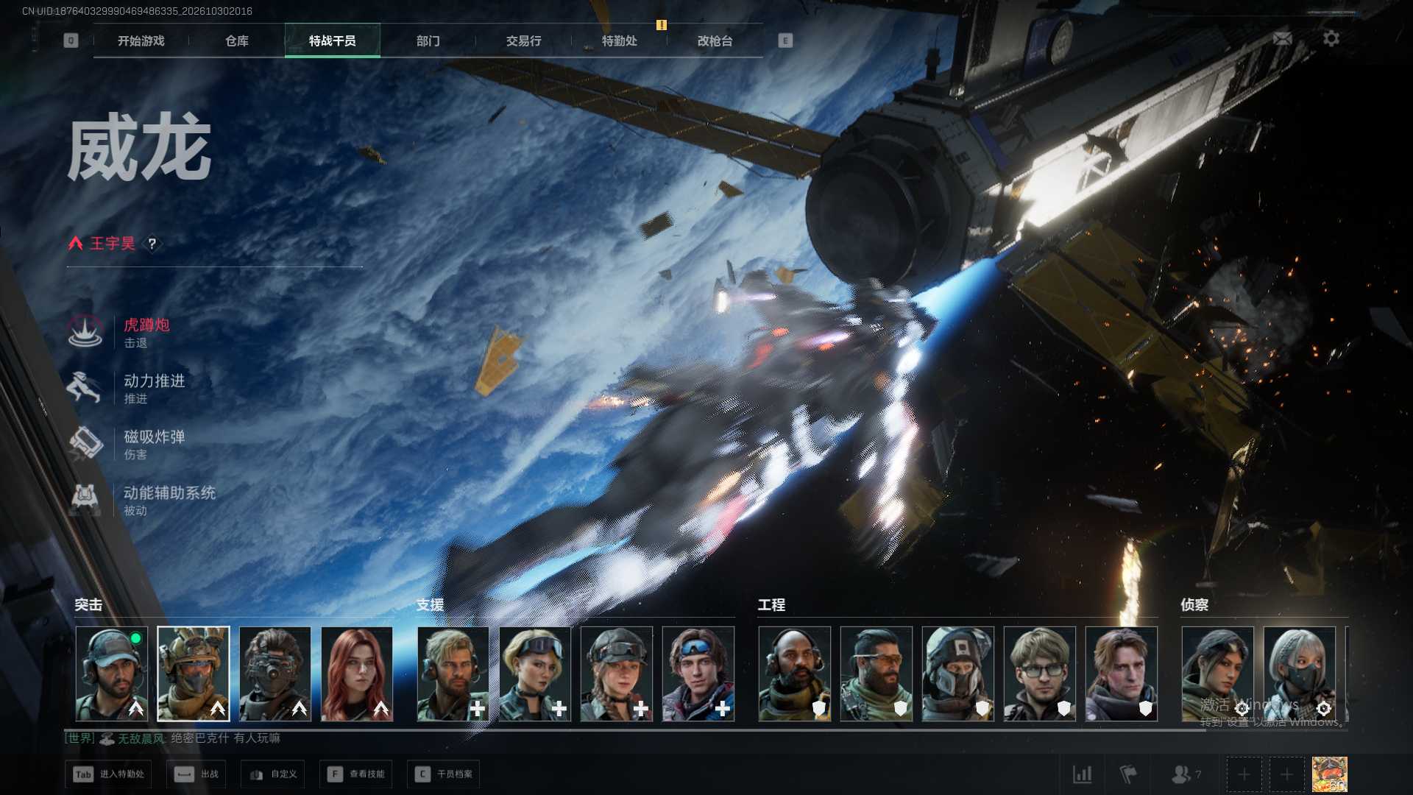Select the 虎蹲炮 skill icon
The image size is (1413, 795).
click(85, 332)
